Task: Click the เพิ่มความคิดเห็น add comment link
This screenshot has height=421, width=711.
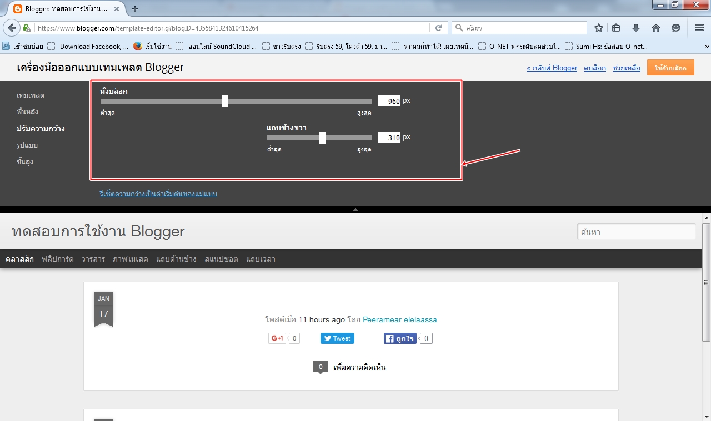Action: 359,367
